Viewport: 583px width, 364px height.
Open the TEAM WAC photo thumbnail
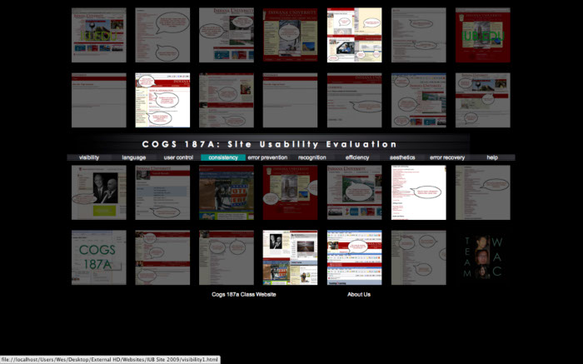(x=483, y=257)
